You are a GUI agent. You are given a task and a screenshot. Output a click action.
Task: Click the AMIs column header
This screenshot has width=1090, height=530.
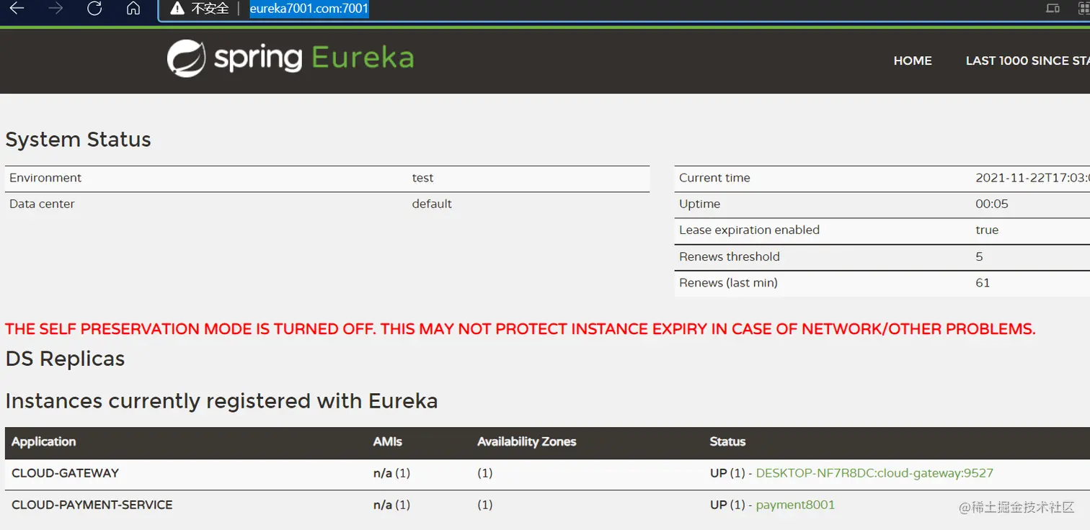388,441
